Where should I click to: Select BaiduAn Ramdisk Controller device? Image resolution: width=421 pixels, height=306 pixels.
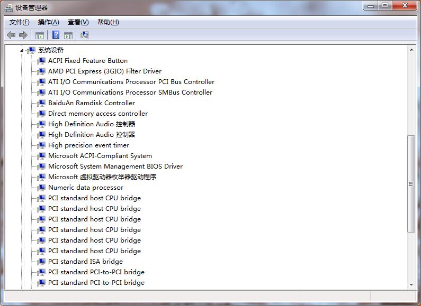coord(91,103)
